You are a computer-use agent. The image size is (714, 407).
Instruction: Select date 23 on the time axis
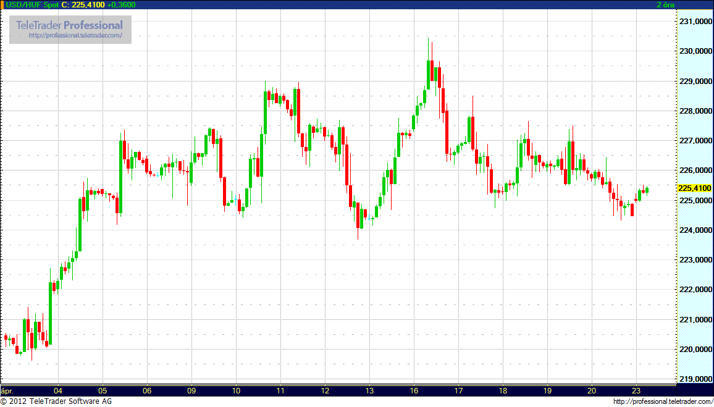[636, 391]
